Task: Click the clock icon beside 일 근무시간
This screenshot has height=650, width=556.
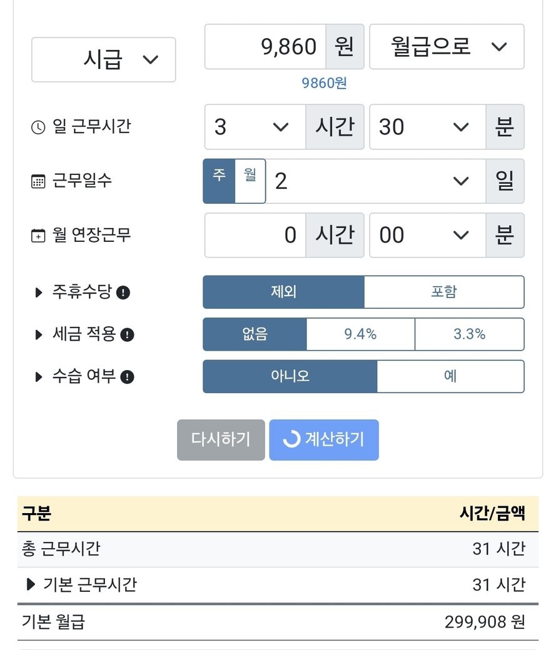Action: click(x=38, y=127)
